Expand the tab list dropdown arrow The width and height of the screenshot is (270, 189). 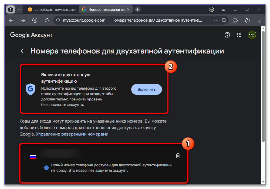click(19, 9)
